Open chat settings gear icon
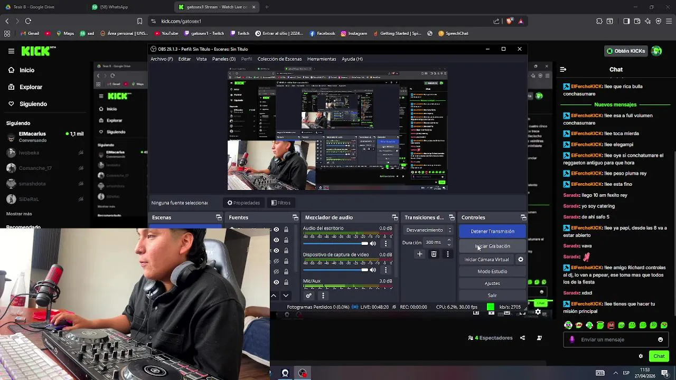Image resolution: width=676 pixels, height=380 pixels. (x=641, y=356)
